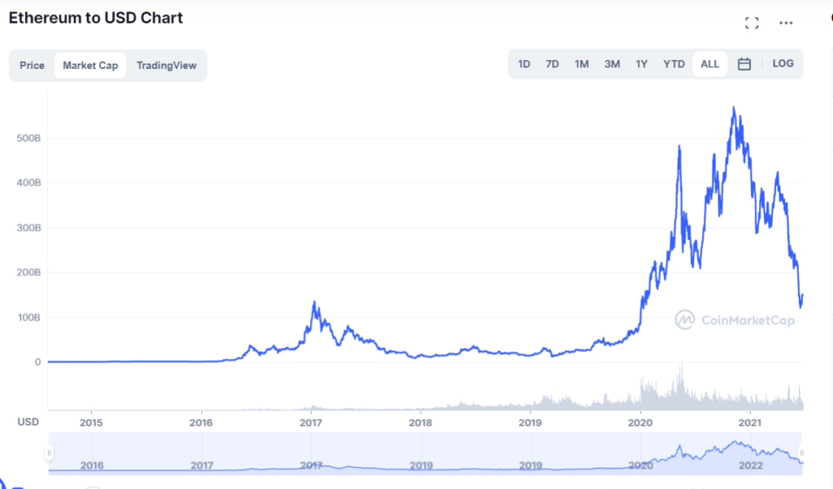Viewport: 833px width, 489px height.
Task: Click the Ethereum to USD Chart title
Action: point(94,17)
